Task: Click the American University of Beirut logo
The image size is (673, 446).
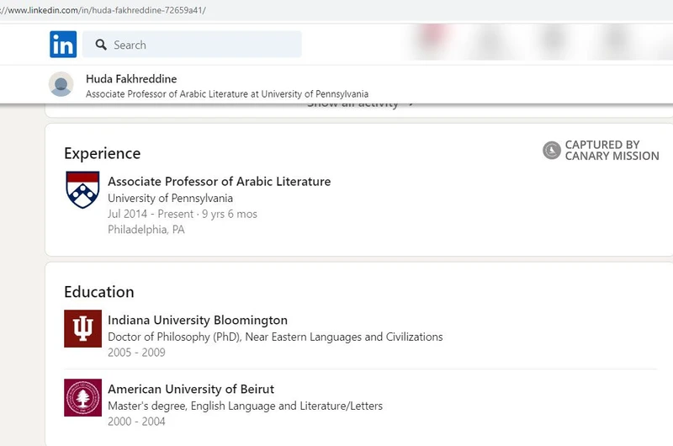Action: click(x=82, y=397)
